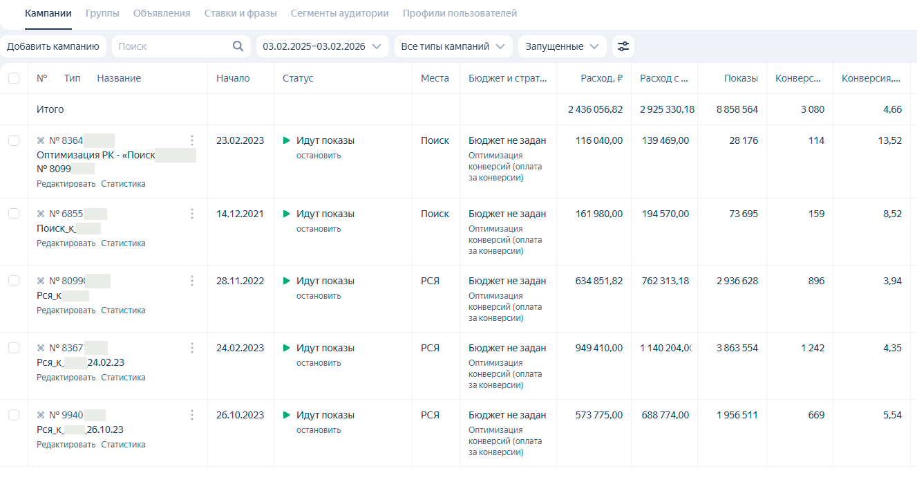Image resolution: width=917 pixels, height=491 pixels.
Task: Expand the date range 03.02.2025−03.02.2026 dropdown
Action: tap(322, 46)
